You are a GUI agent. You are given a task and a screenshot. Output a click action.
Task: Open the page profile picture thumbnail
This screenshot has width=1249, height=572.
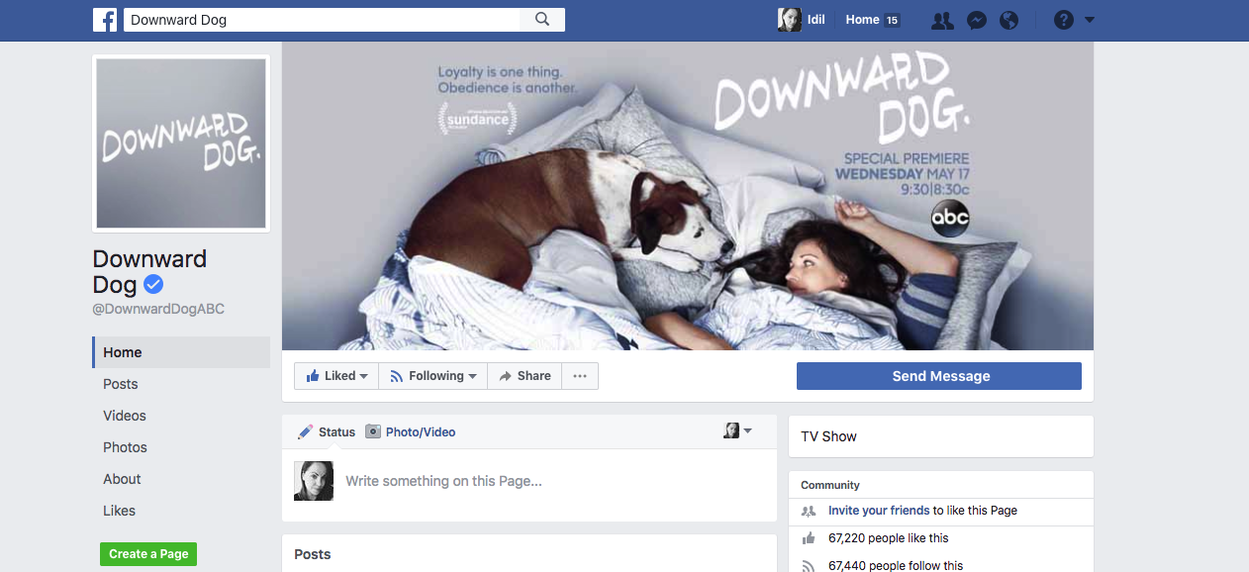point(181,143)
